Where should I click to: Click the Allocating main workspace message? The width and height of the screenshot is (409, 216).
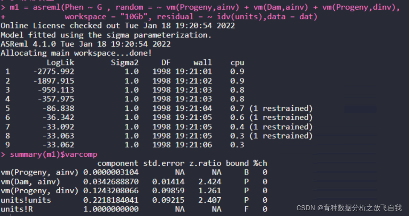[x=76, y=53]
